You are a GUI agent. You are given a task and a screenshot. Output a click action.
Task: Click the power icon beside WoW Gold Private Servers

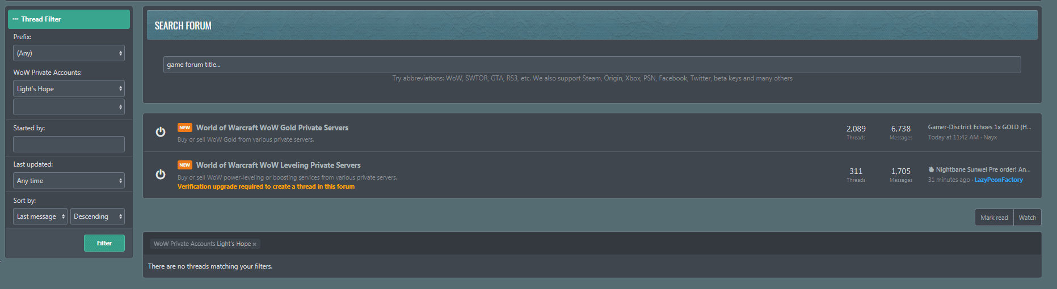coord(161,131)
